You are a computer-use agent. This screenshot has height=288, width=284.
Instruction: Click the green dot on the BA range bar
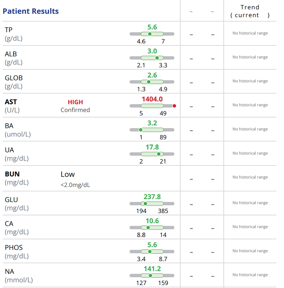coord(141,130)
